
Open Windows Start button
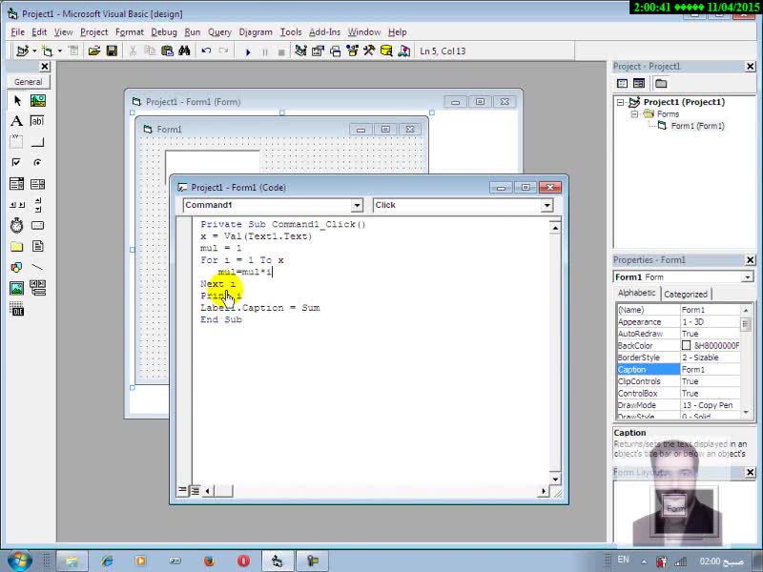pyautogui.click(x=19, y=560)
